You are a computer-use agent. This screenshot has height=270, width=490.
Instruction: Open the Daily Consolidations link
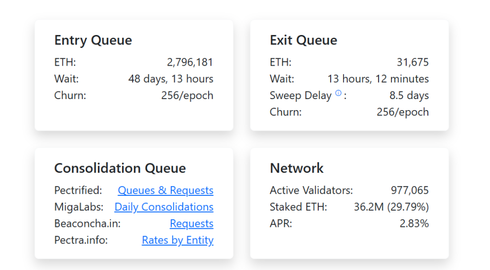coord(164,207)
